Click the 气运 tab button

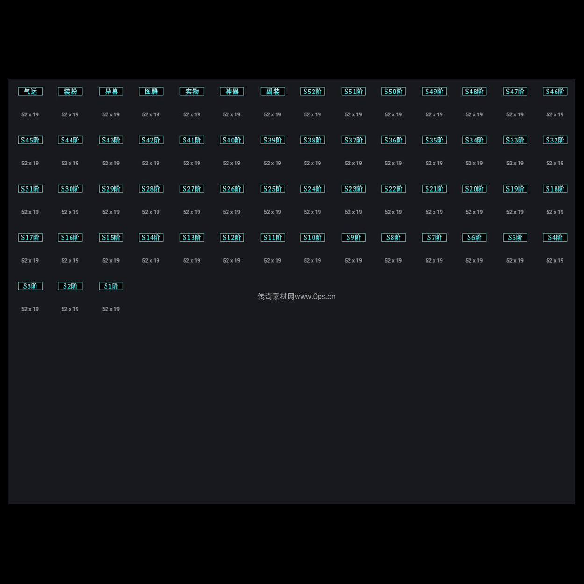[x=30, y=92]
